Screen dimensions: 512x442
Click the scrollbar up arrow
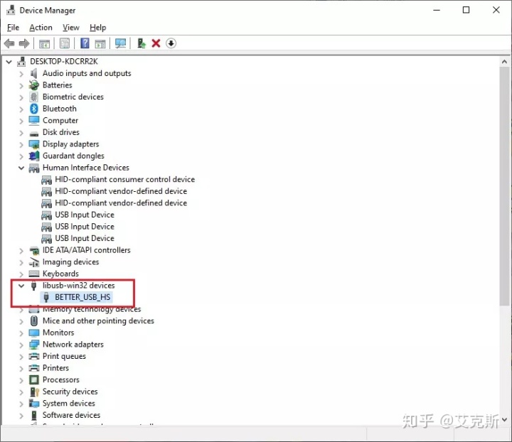504,62
